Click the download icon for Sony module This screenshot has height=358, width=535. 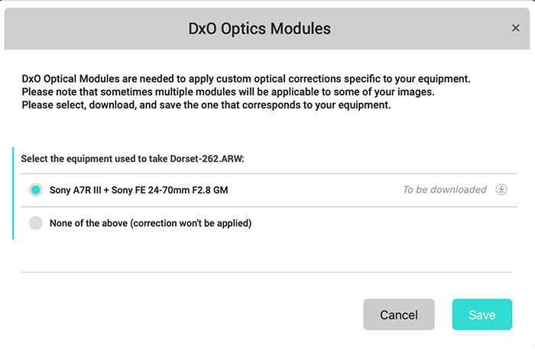point(501,189)
